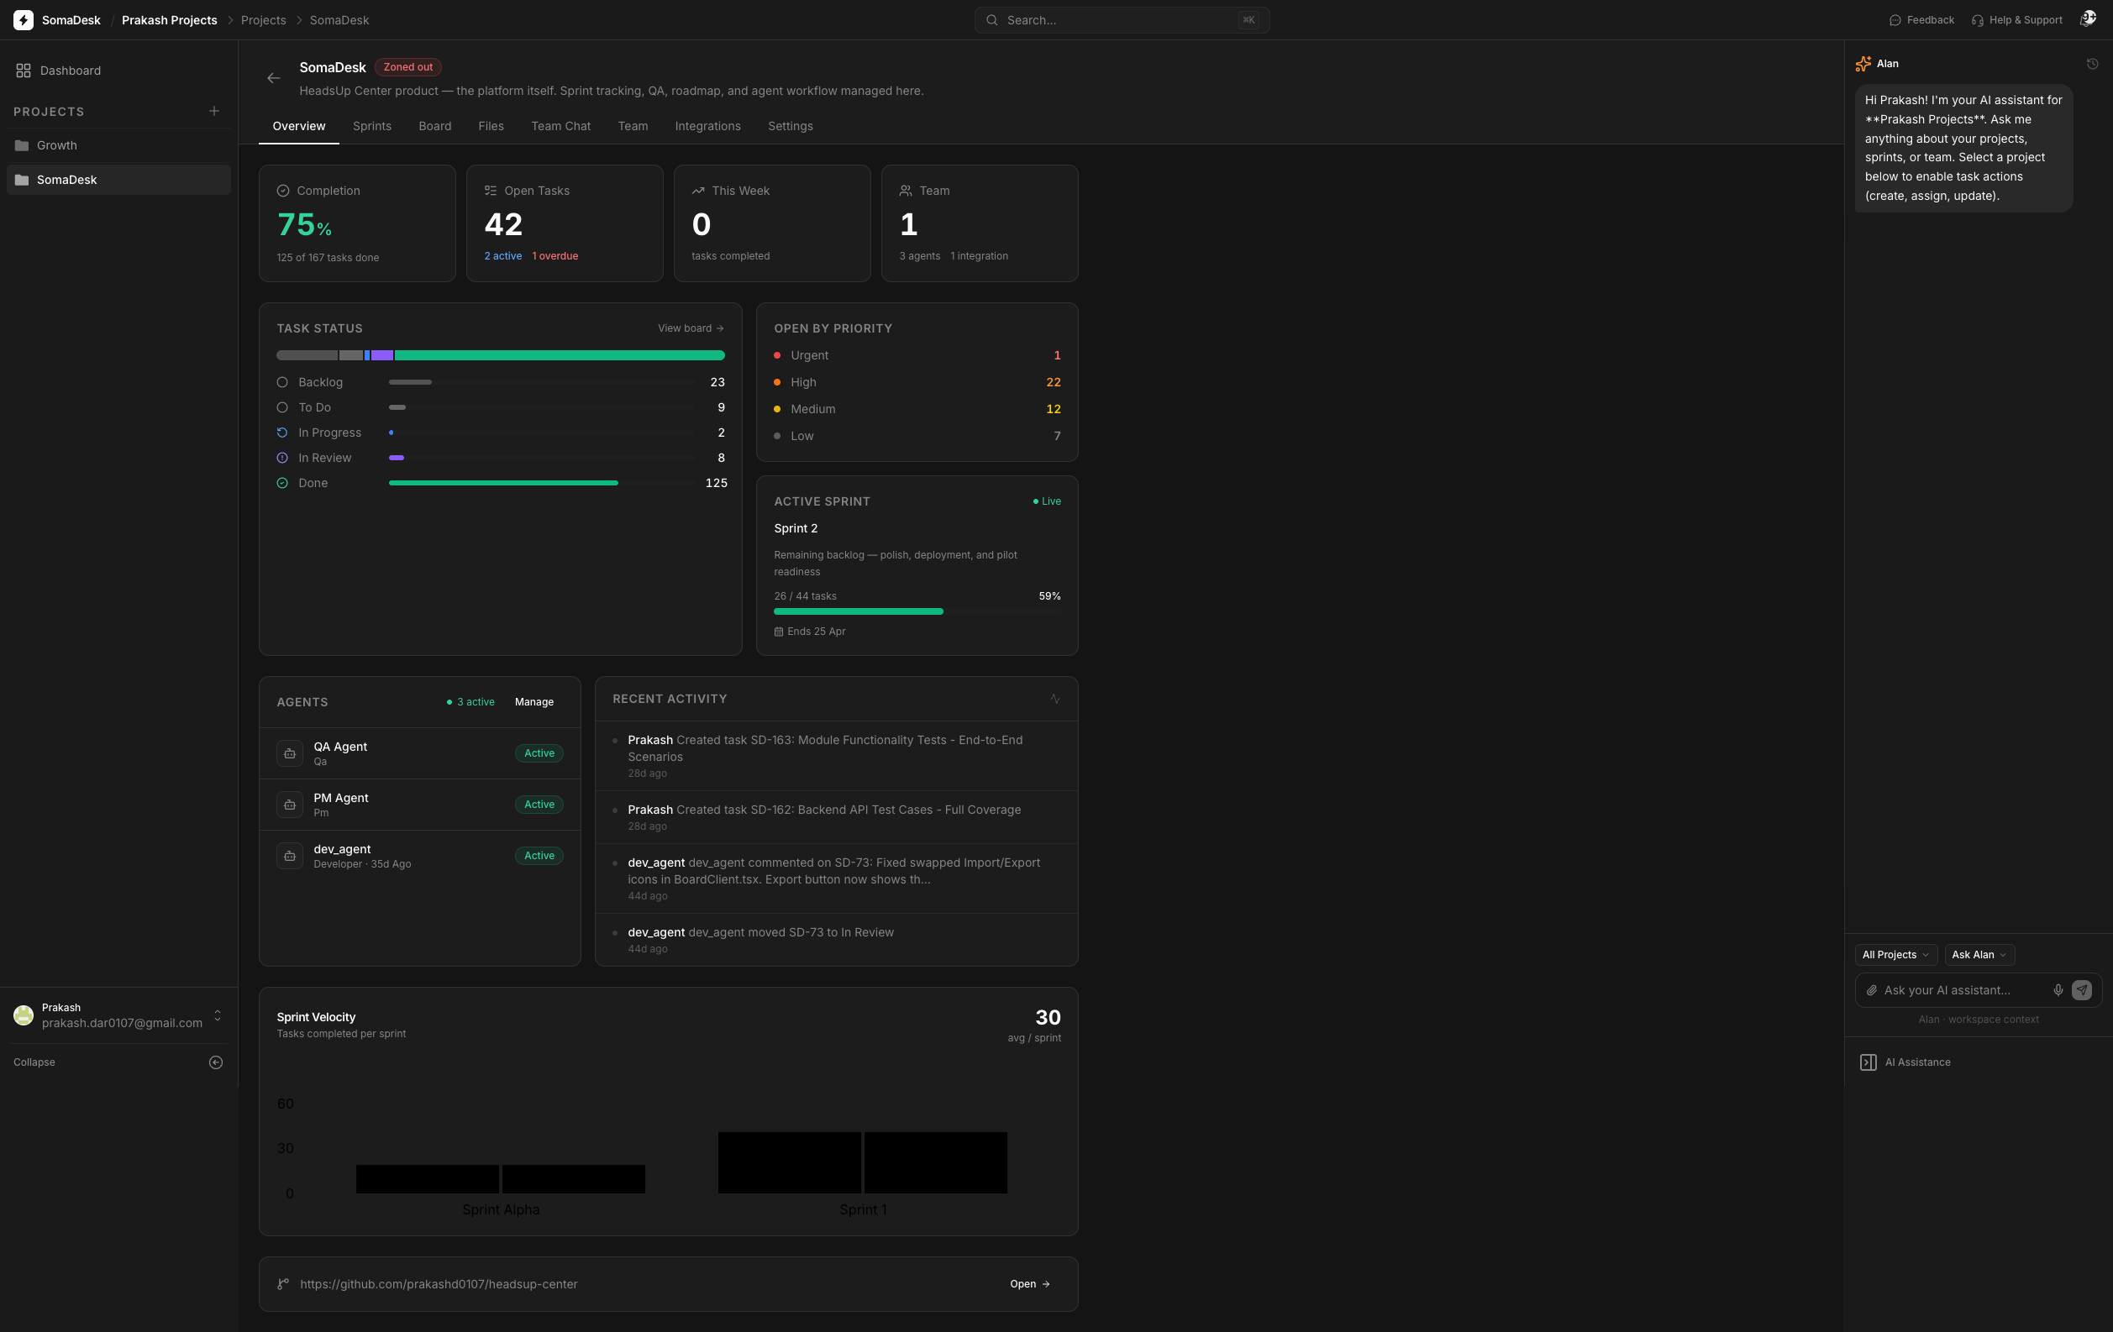Switch to the Sprints tab
The height and width of the screenshot is (1332, 2113).
tap(372, 126)
